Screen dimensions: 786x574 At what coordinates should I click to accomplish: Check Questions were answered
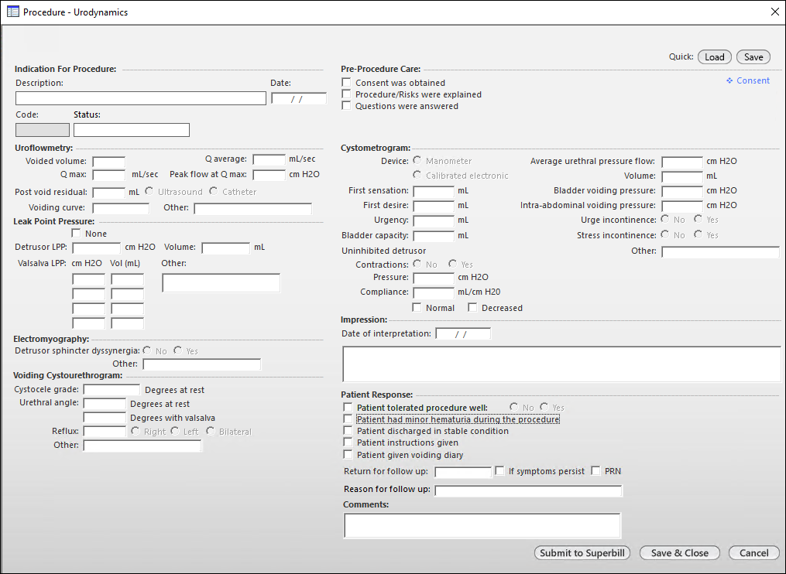point(346,106)
